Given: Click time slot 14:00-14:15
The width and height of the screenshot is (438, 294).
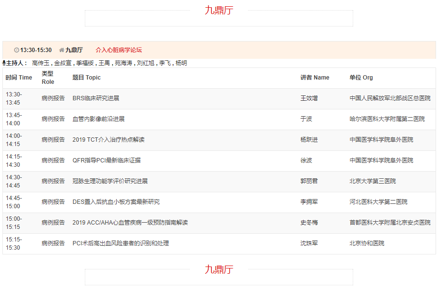Looking at the screenshot, I should [x=13, y=140].
